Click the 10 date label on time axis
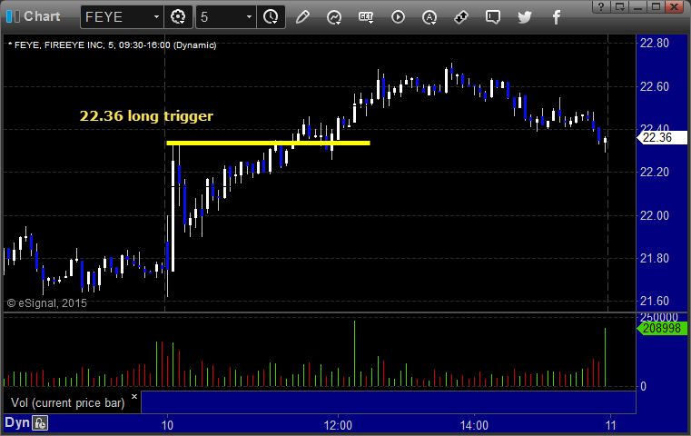This screenshot has height=436, width=691. point(167,425)
